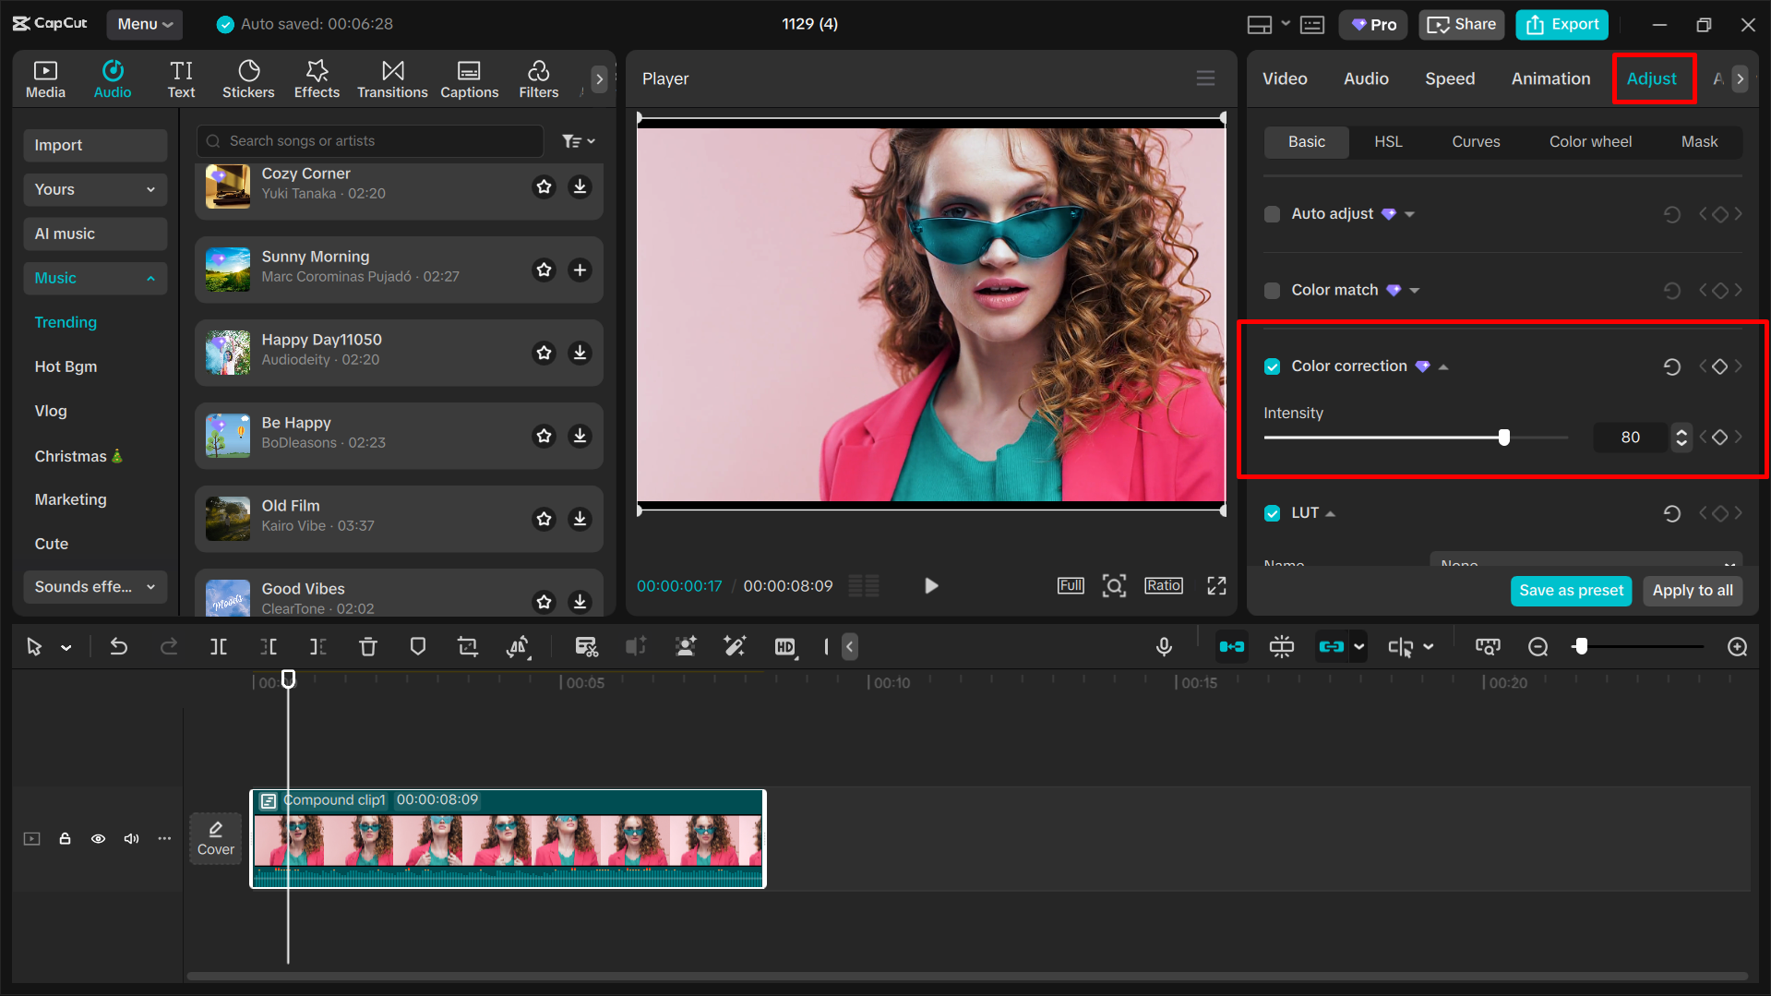Open the Transitions panel
This screenshot has height=996, width=1771.
tap(392, 78)
